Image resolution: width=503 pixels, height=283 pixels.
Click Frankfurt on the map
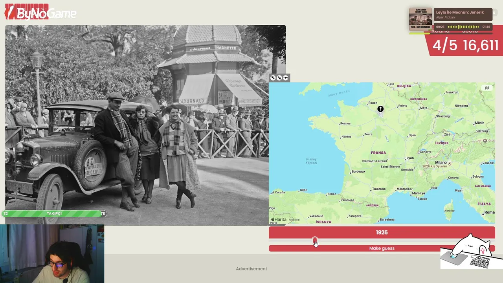(x=452, y=92)
